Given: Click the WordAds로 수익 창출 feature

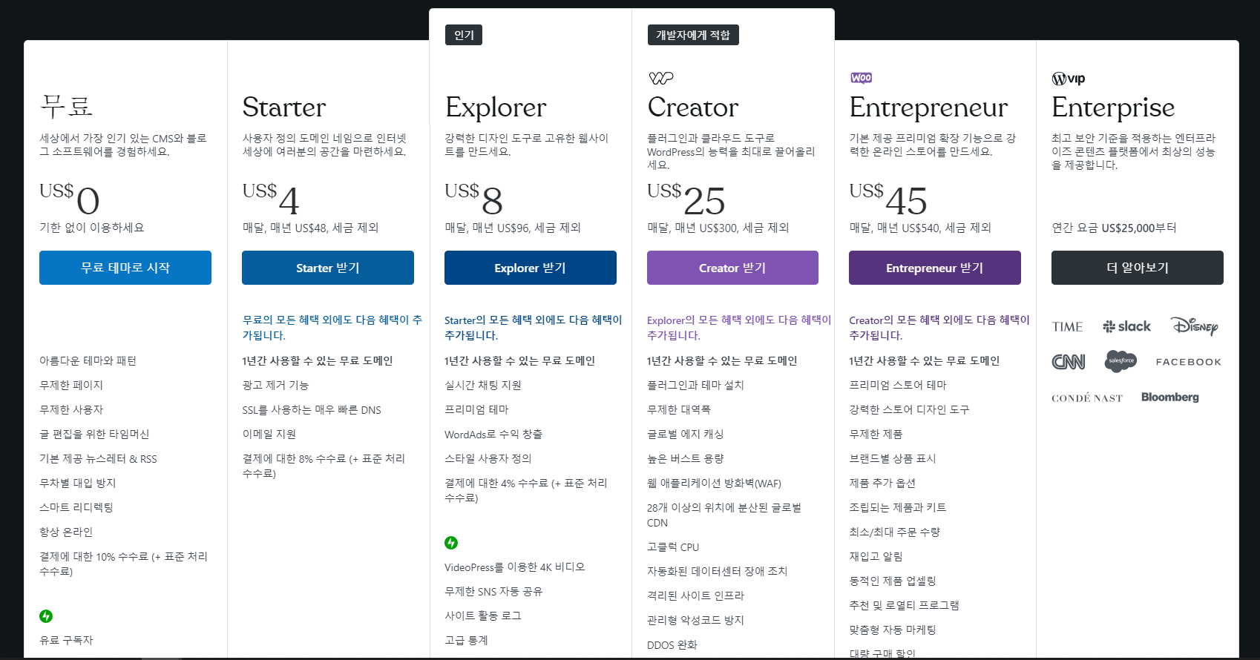Looking at the screenshot, I should (x=493, y=434).
